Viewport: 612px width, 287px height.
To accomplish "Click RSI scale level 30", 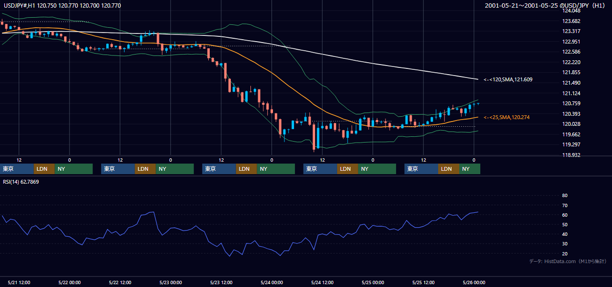I will (565, 244).
